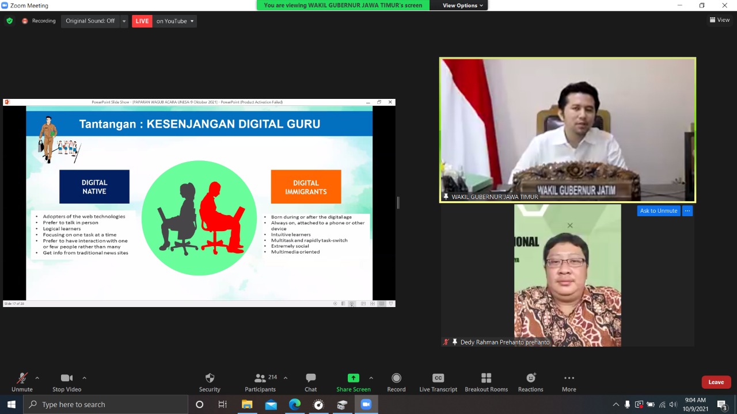This screenshot has height=414, width=737.
Task: Click Ask to Unmute button
Action: [x=658, y=211]
